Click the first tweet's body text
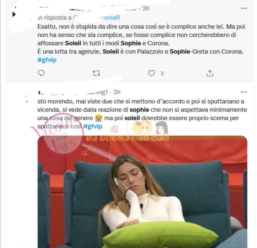The height and width of the screenshot is (248, 257). click(x=141, y=39)
